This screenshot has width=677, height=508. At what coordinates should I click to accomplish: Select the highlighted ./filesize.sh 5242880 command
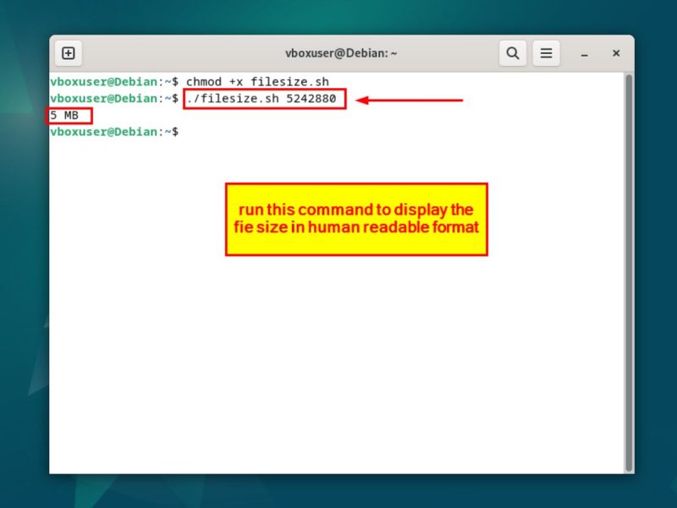(262, 99)
